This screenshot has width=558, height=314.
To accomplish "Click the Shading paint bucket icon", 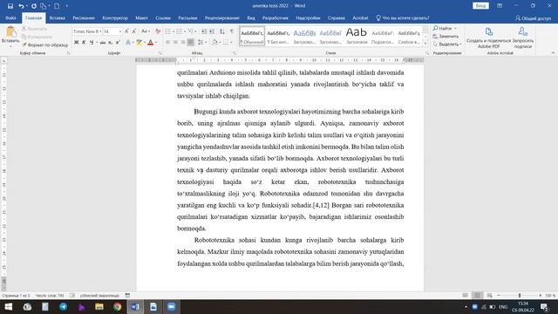I will 214,43.
